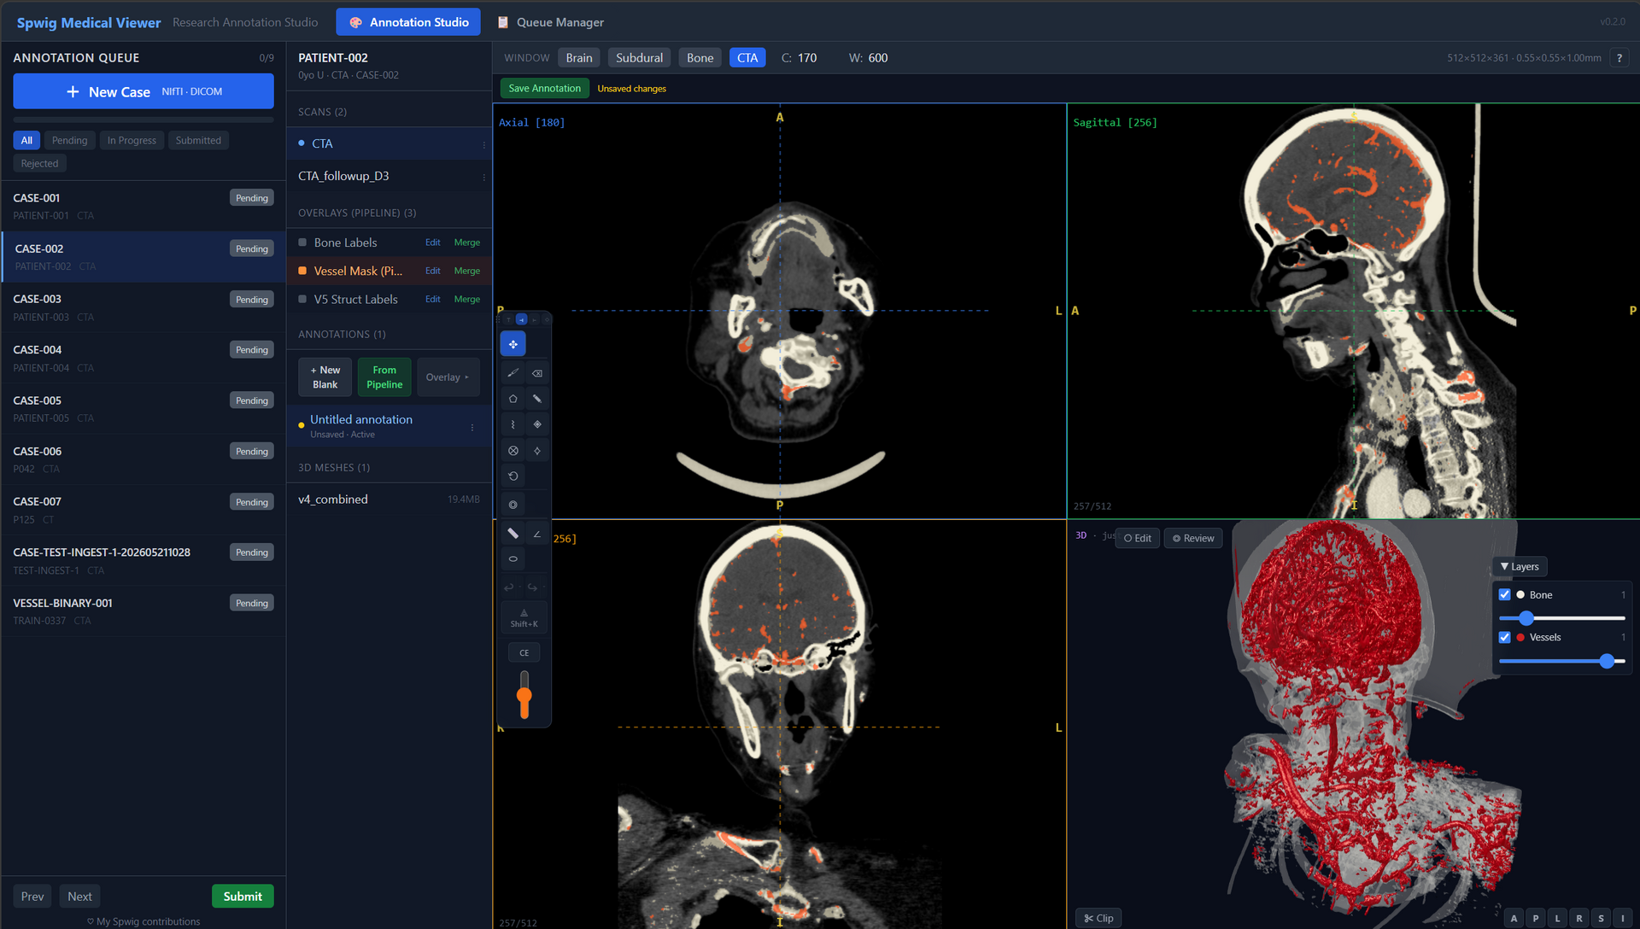This screenshot has height=929, width=1640.
Task: Select the angle measurement tool
Action: coord(537,534)
